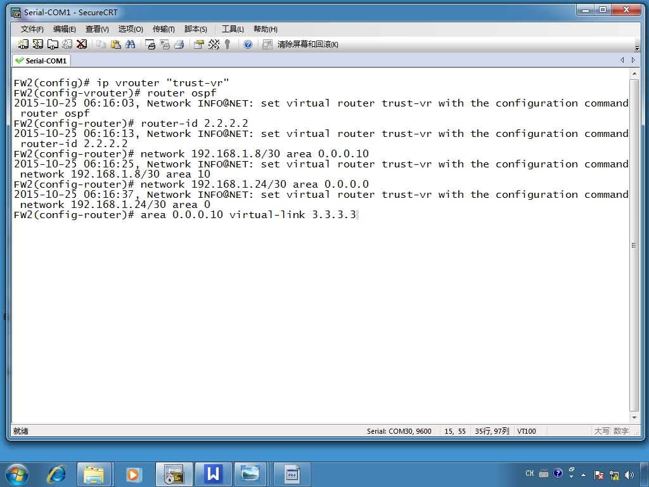
Task: Open the 查看(V) menu
Action: [97, 29]
